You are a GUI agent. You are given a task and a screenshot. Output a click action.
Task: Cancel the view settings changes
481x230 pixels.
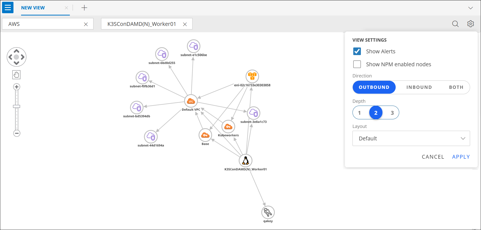[x=433, y=157]
